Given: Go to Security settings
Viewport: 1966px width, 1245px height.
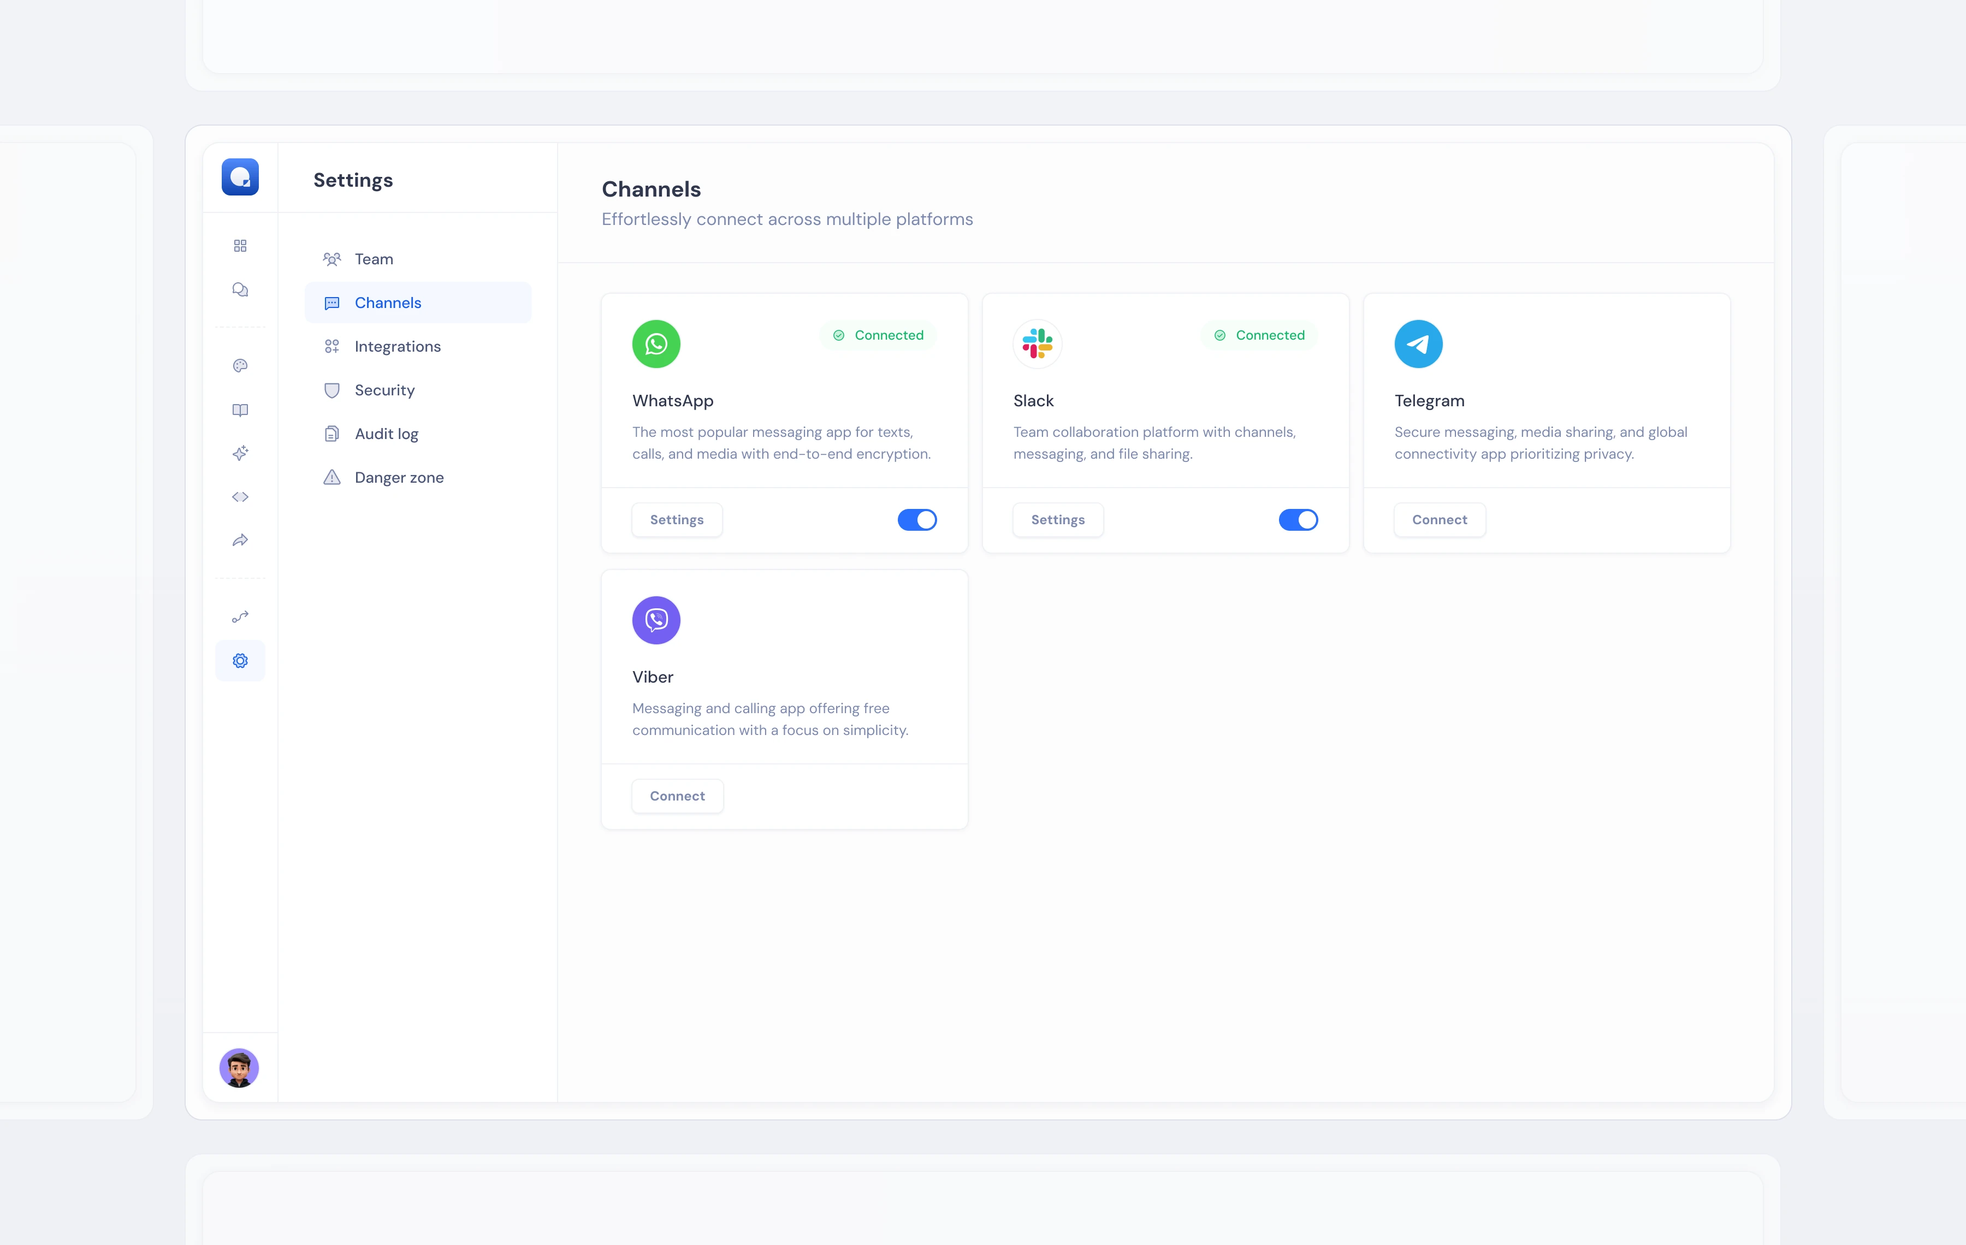Looking at the screenshot, I should coord(418,390).
